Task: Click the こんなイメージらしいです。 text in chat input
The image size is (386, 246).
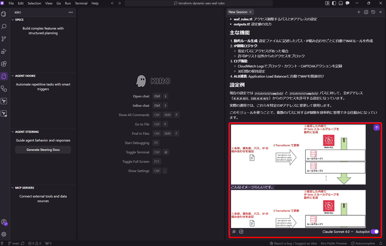Action: click(252, 187)
